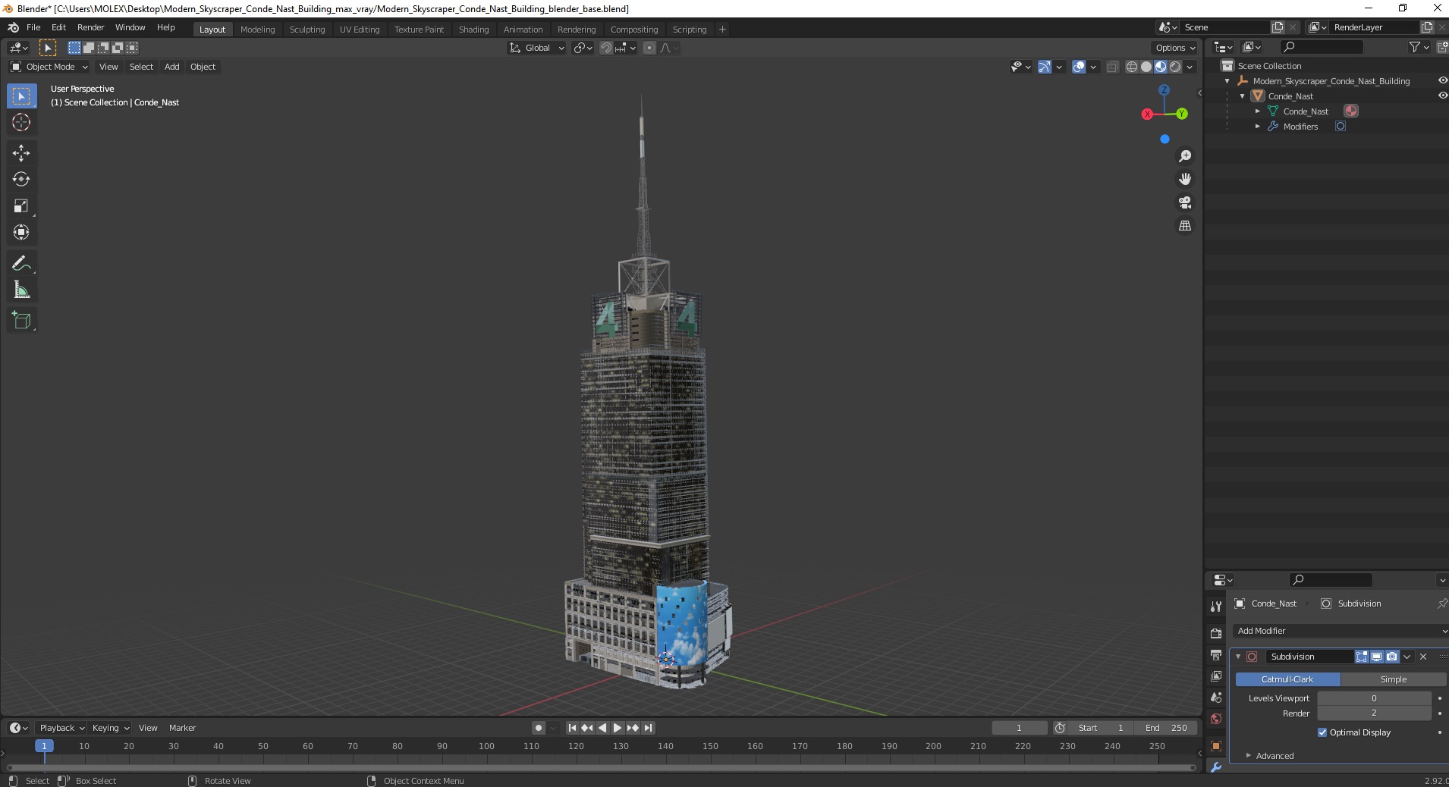Open Render properties tab
The image size is (1449, 787).
1216,633
